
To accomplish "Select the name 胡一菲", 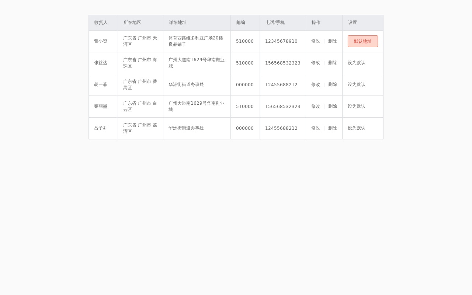I will [101, 84].
